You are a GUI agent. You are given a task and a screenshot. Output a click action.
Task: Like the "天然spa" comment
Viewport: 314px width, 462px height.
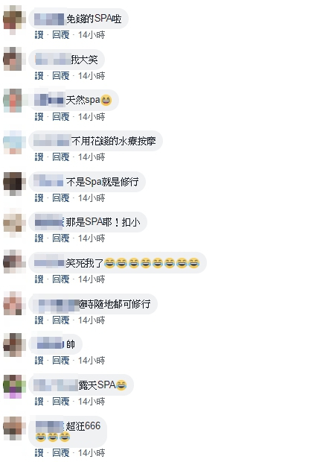(39, 117)
